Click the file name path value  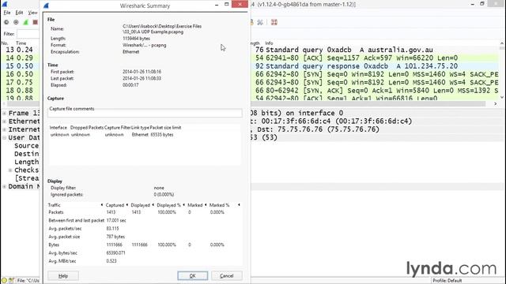point(162,29)
